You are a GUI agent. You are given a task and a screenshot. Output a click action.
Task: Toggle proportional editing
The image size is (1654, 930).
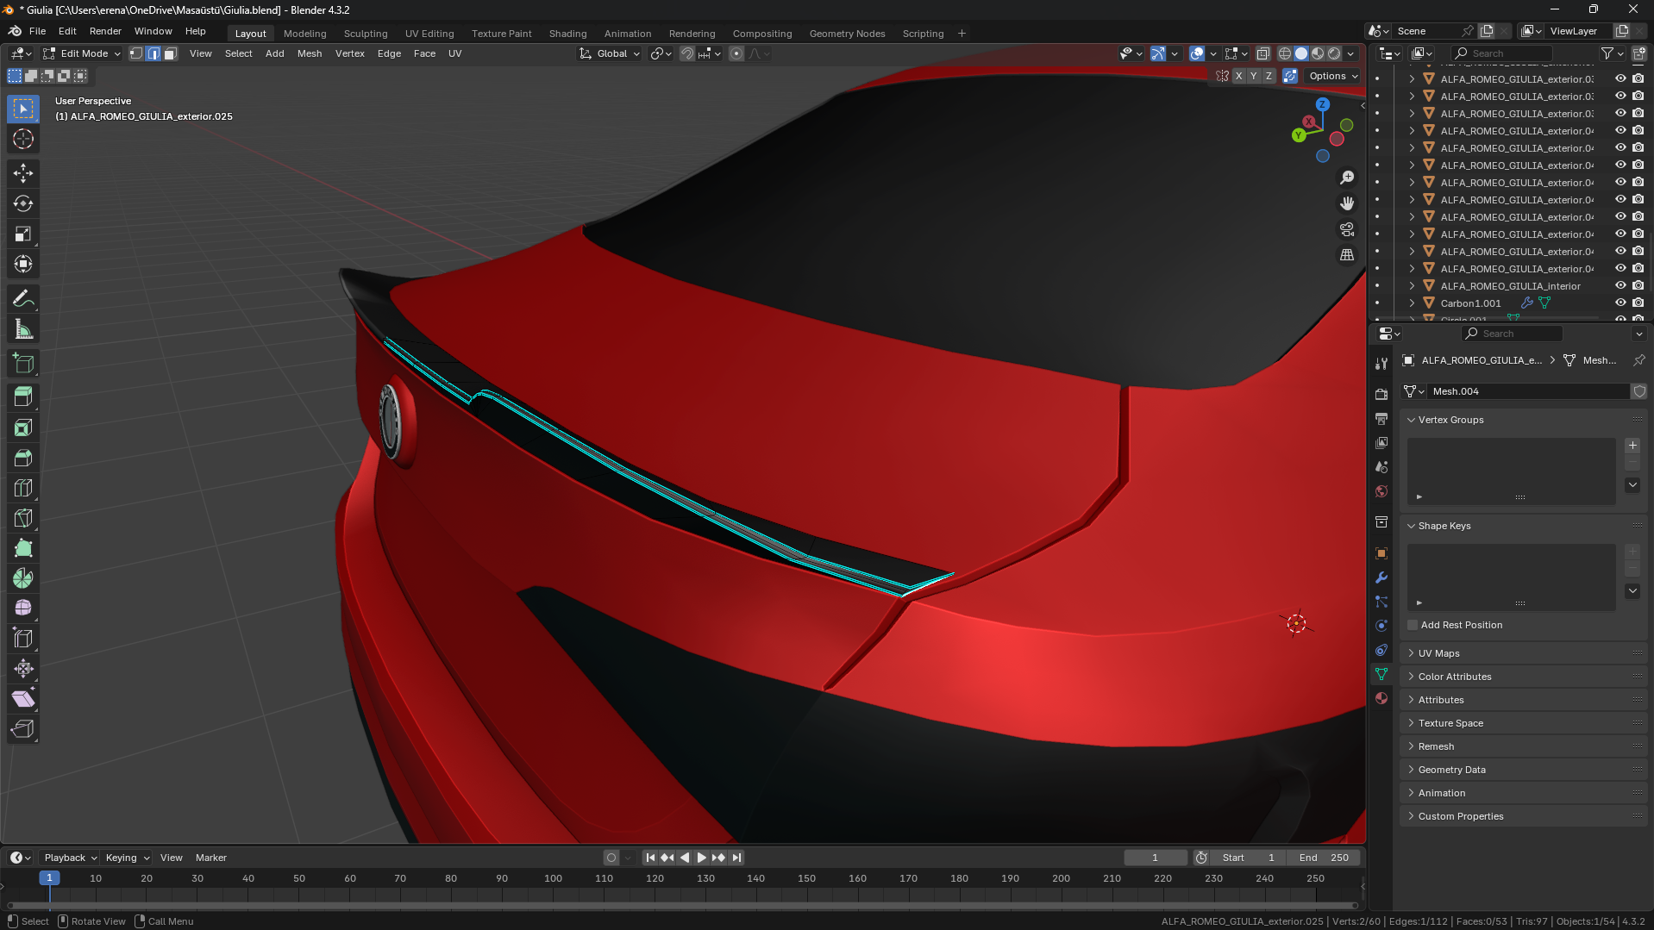click(x=736, y=53)
